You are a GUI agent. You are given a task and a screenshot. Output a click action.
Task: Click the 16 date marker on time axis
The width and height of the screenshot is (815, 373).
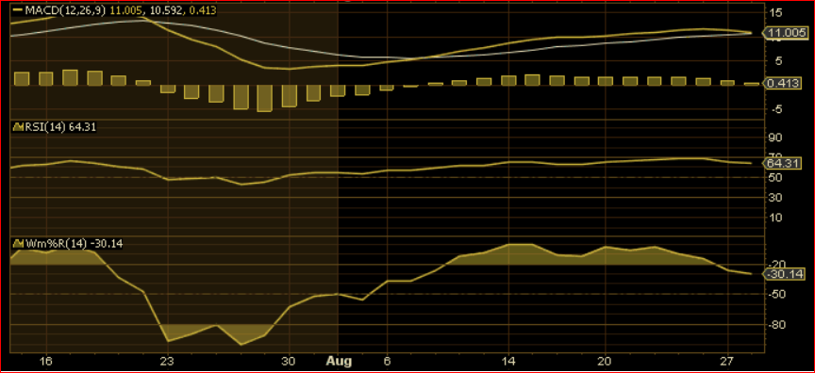(45, 361)
